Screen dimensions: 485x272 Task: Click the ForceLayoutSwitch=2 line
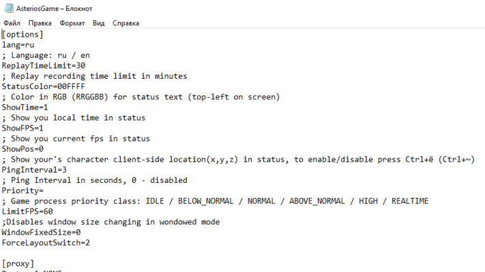click(46, 242)
